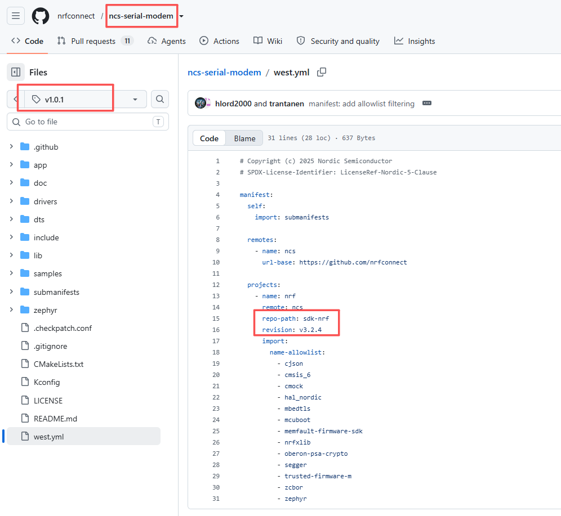Click the search files magnifier button
The image size is (561, 516).
[160, 99]
